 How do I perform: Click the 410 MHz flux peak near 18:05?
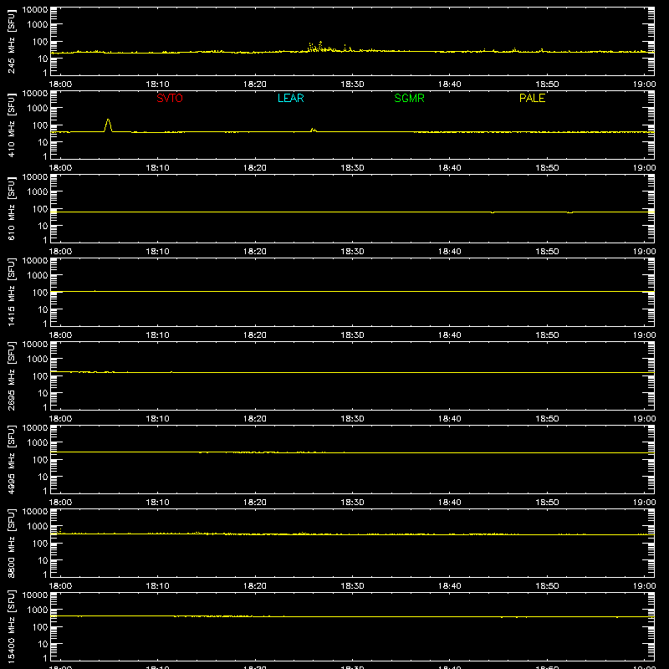coord(108,125)
